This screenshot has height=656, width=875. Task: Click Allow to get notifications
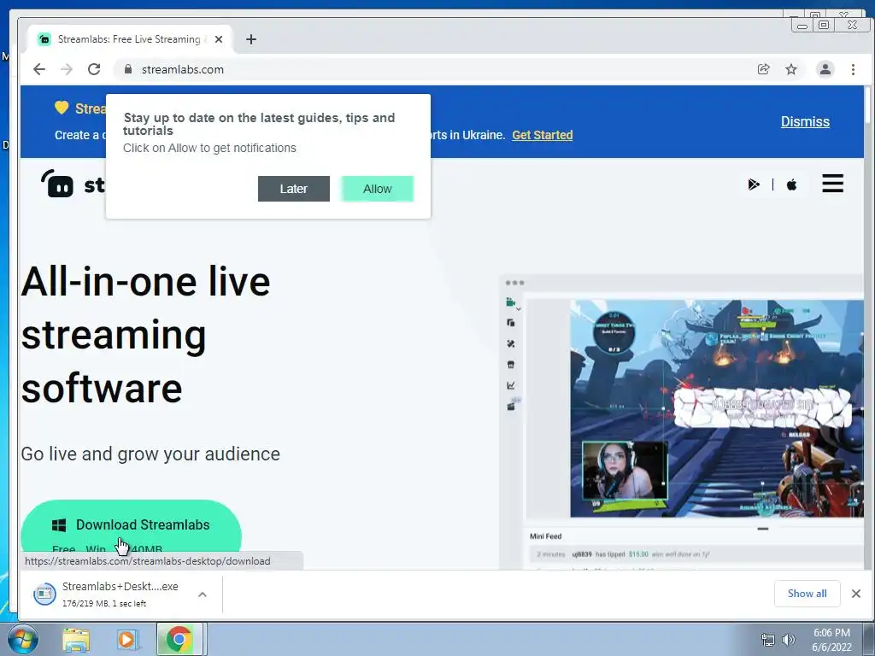click(377, 189)
